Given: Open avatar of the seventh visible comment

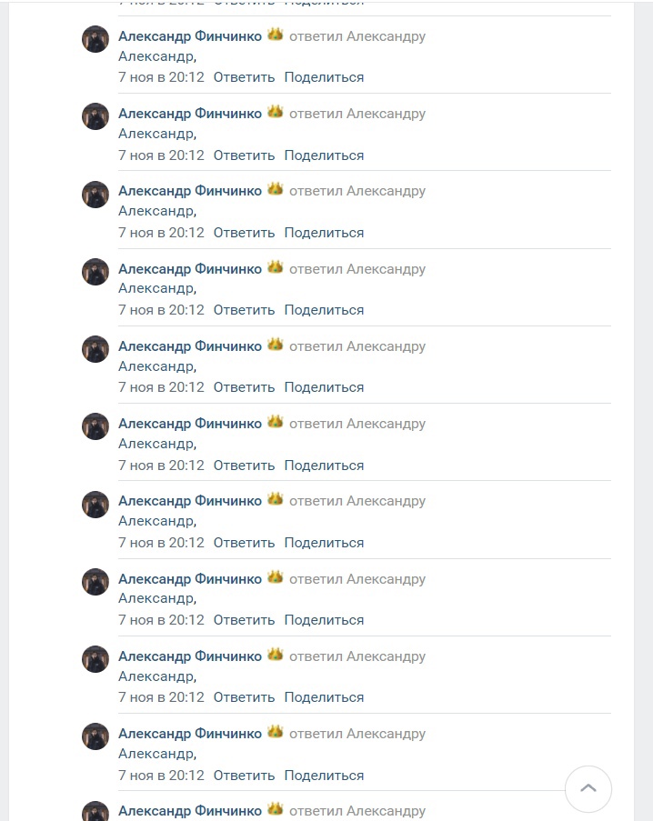Looking at the screenshot, I should click(95, 505).
